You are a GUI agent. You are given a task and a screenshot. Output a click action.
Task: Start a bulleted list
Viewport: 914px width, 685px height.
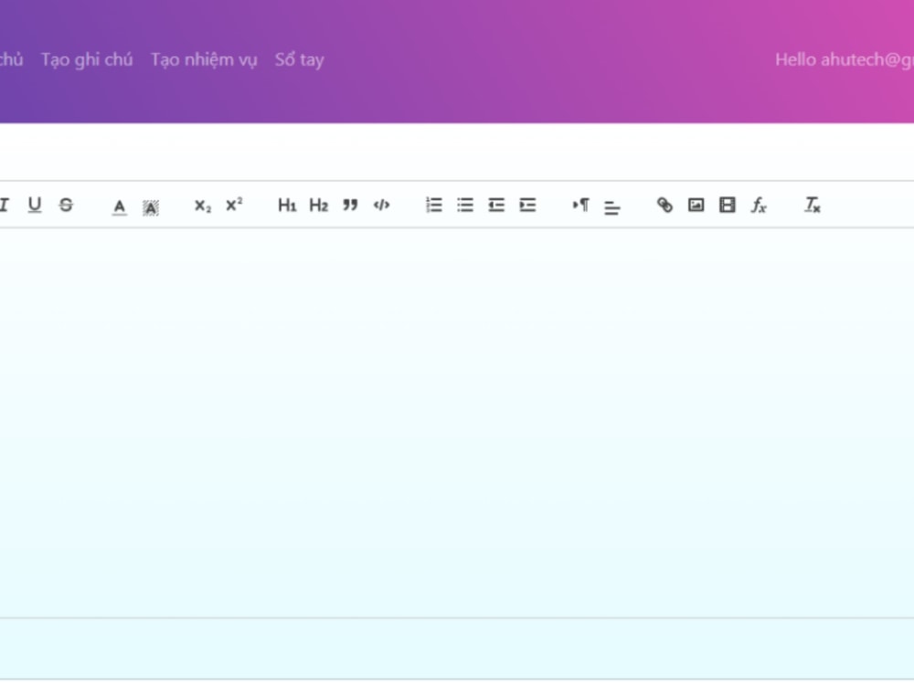coord(465,205)
